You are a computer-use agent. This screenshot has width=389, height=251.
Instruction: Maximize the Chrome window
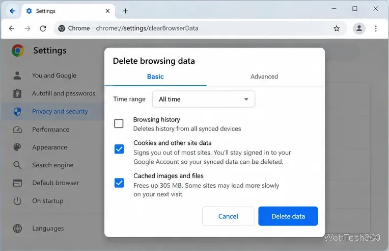tap(355, 9)
